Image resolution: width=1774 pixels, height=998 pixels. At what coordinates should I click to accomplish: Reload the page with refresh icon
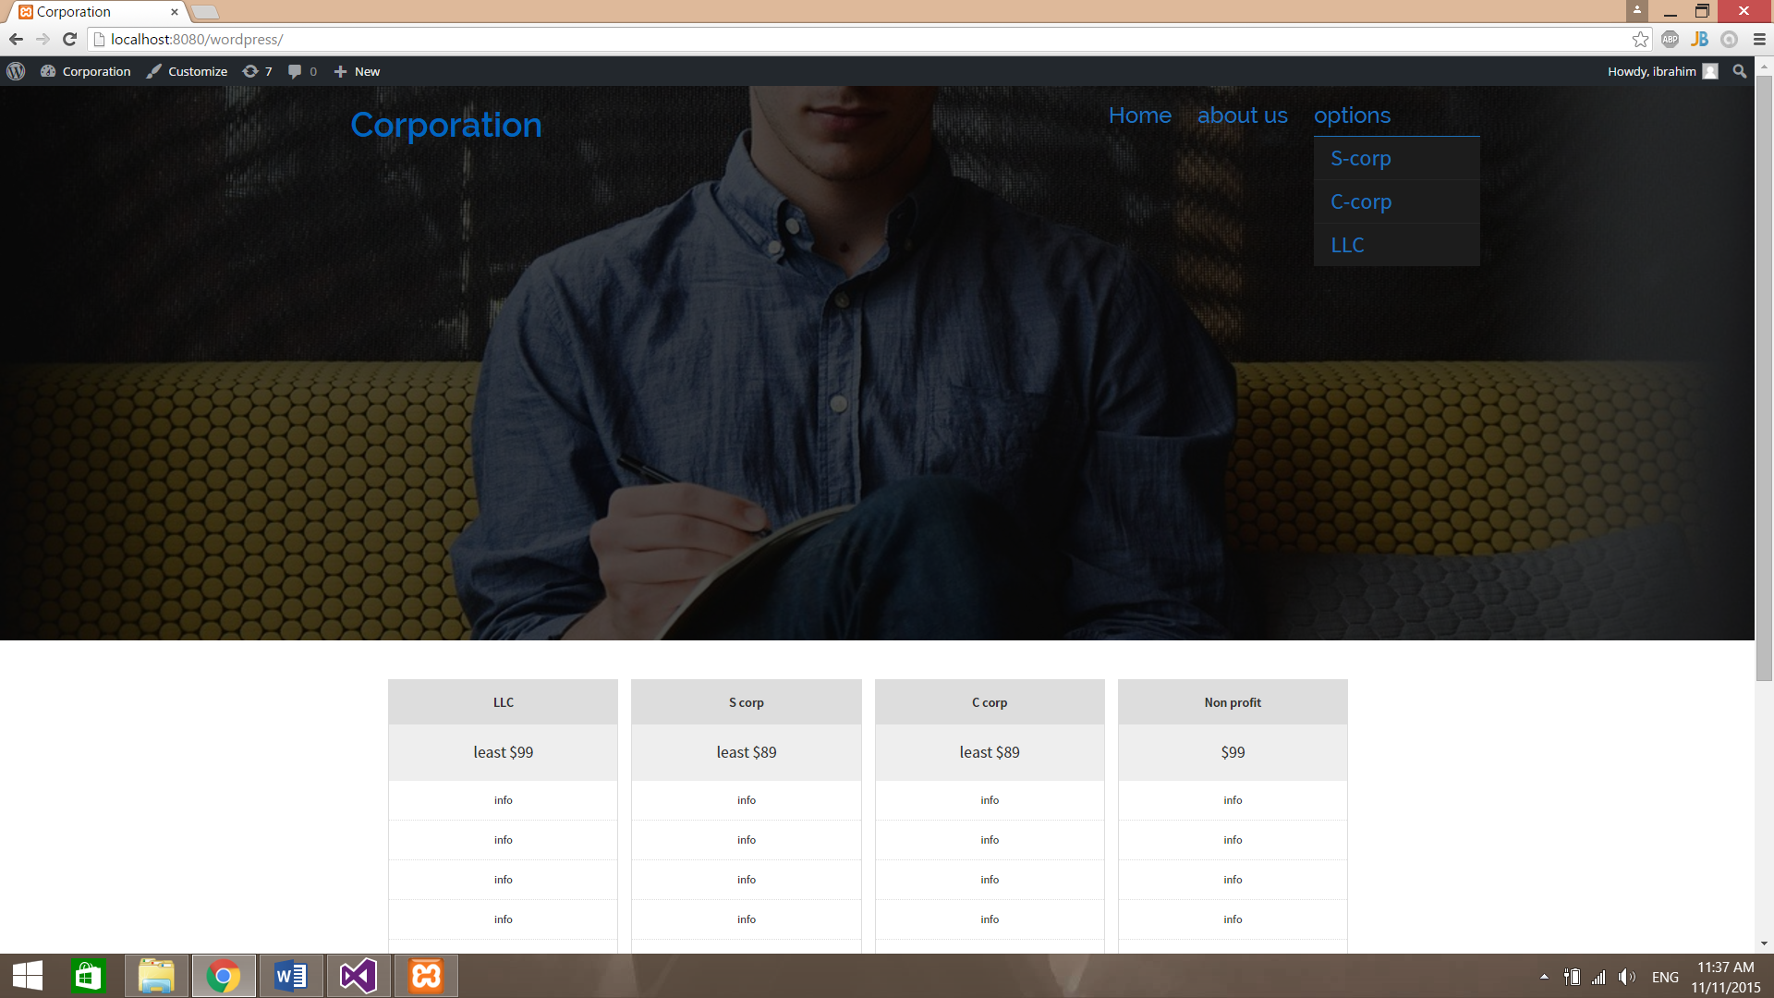click(69, 39)
